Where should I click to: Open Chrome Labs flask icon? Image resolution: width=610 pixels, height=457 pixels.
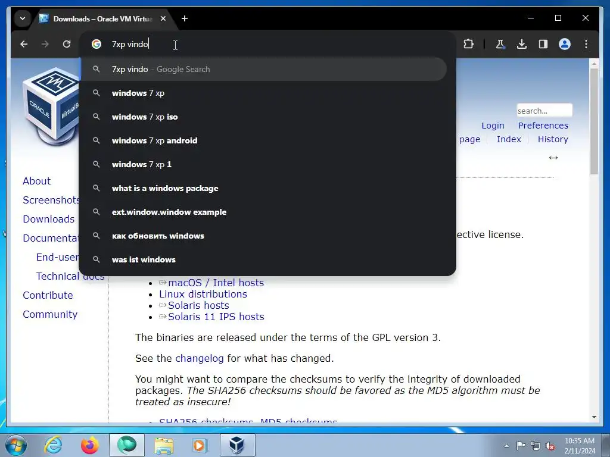pos(500,44)
